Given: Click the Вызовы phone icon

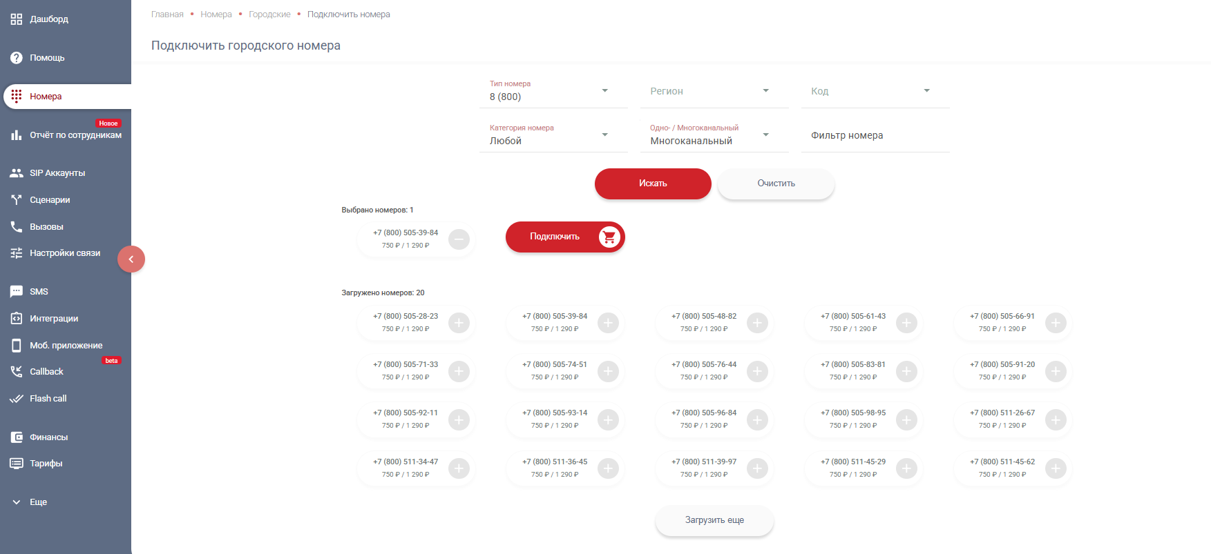Looking at the screenshot, I should pyautogui.click(x=17, y=227).
